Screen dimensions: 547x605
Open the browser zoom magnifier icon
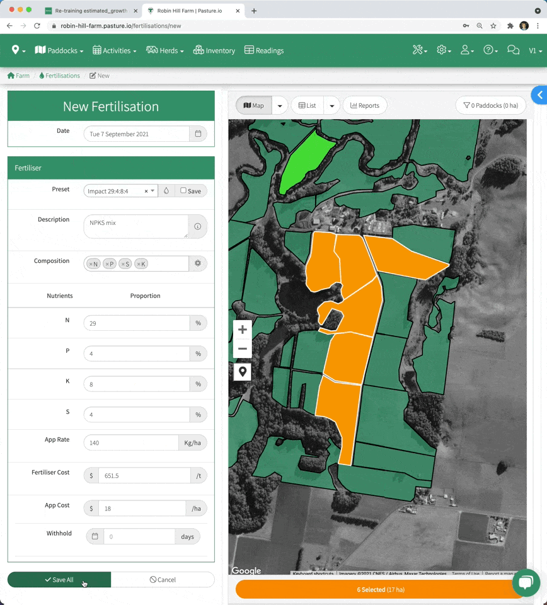coord(480,26)
